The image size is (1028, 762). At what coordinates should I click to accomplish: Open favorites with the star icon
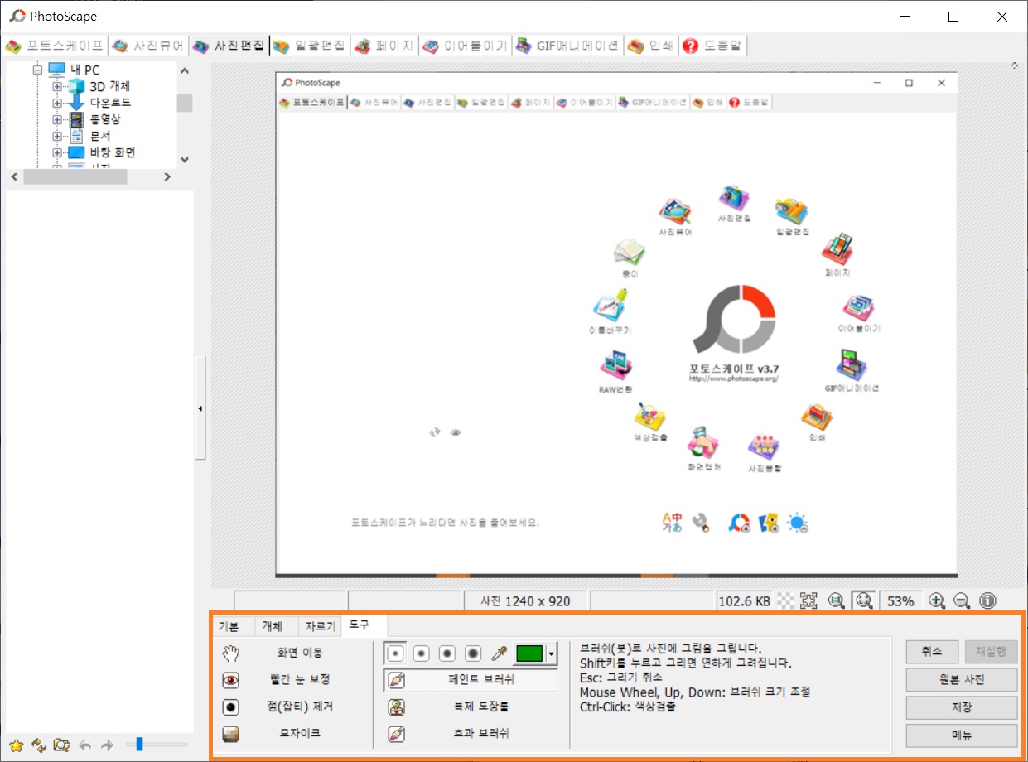click(16, 745)
